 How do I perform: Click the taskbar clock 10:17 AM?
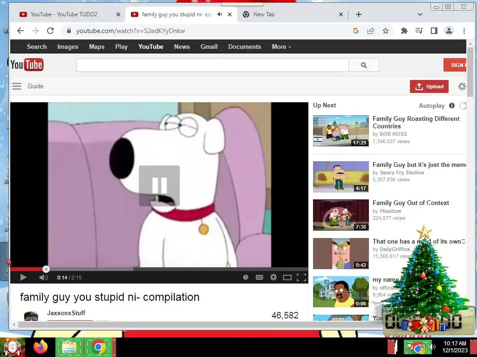point(455,344)
